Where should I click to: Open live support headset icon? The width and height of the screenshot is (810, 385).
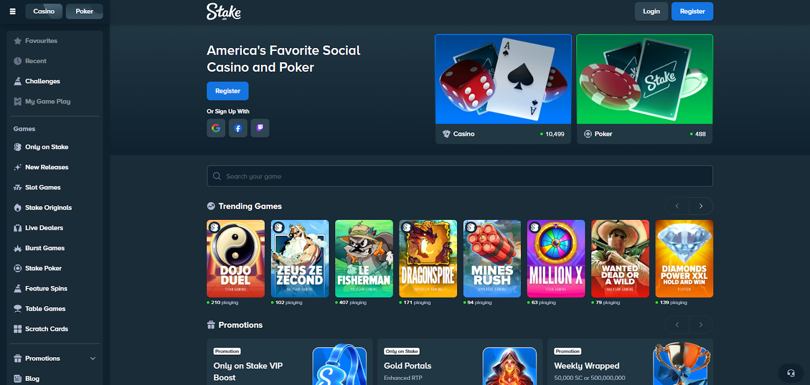791,373
